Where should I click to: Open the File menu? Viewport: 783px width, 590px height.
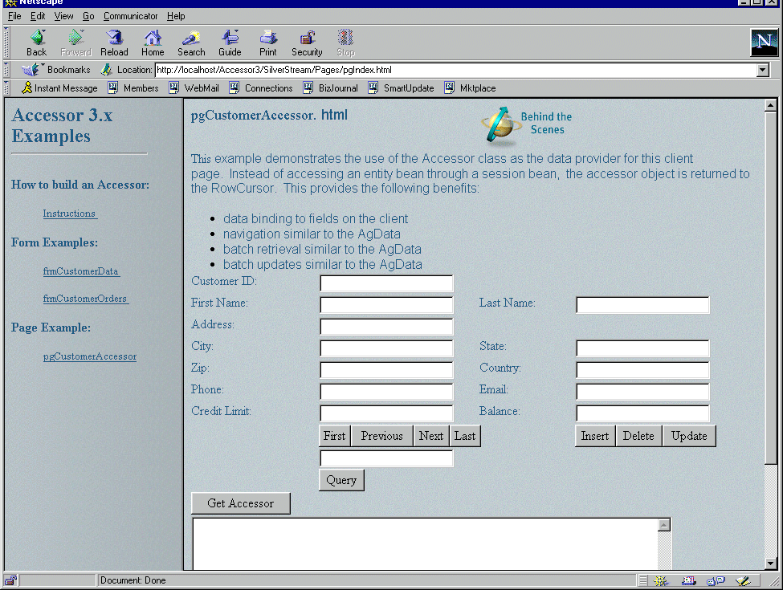(x=14, y=16)
